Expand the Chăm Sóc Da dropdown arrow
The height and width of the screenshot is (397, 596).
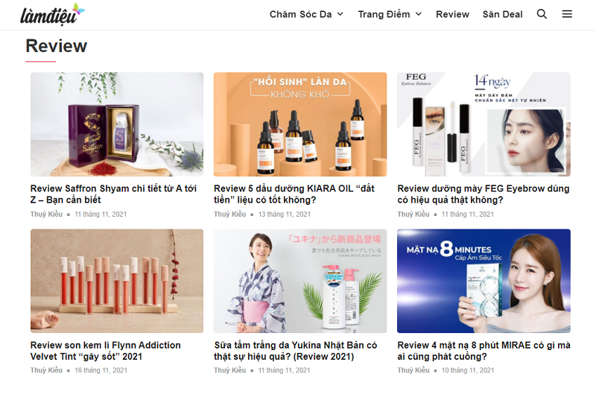(x=340, y=14)
